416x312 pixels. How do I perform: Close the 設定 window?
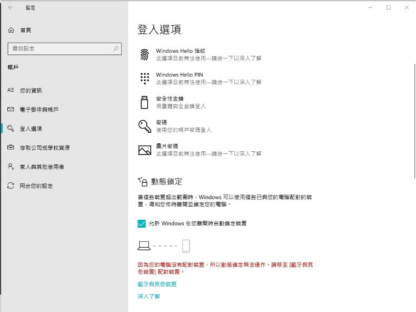(407, 7)
